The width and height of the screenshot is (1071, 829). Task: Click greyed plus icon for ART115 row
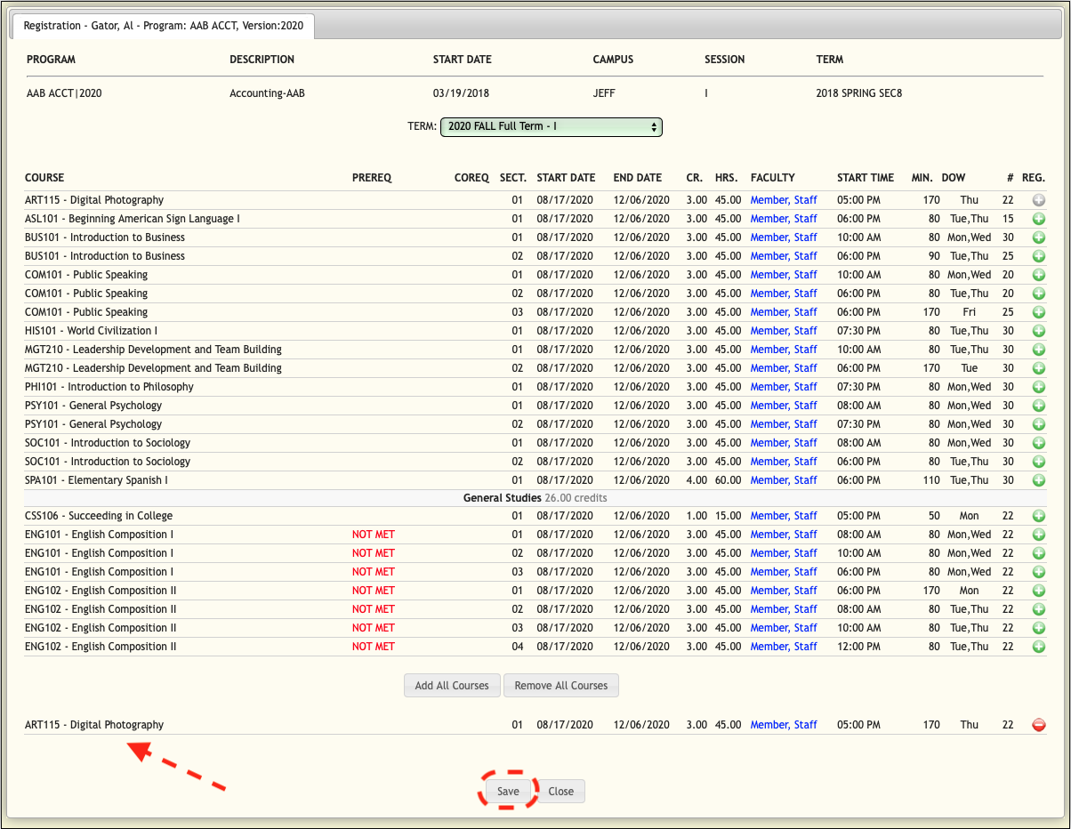click(x=1038, y=200)
